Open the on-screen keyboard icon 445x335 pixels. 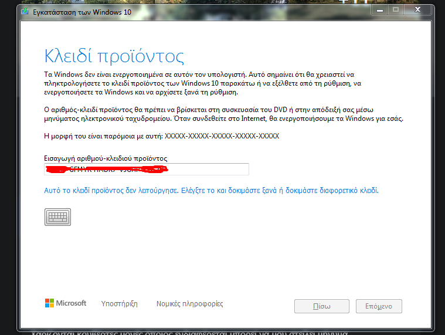point(57,217)
